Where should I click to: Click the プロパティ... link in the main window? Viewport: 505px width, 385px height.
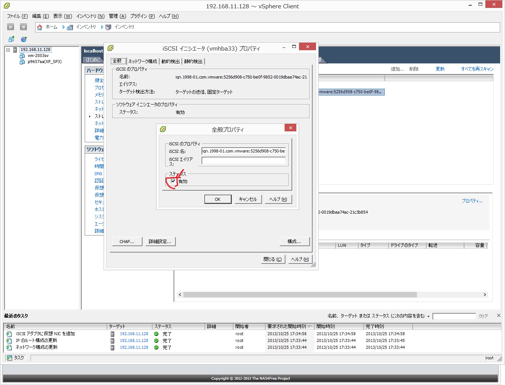[x=472, y=201]
